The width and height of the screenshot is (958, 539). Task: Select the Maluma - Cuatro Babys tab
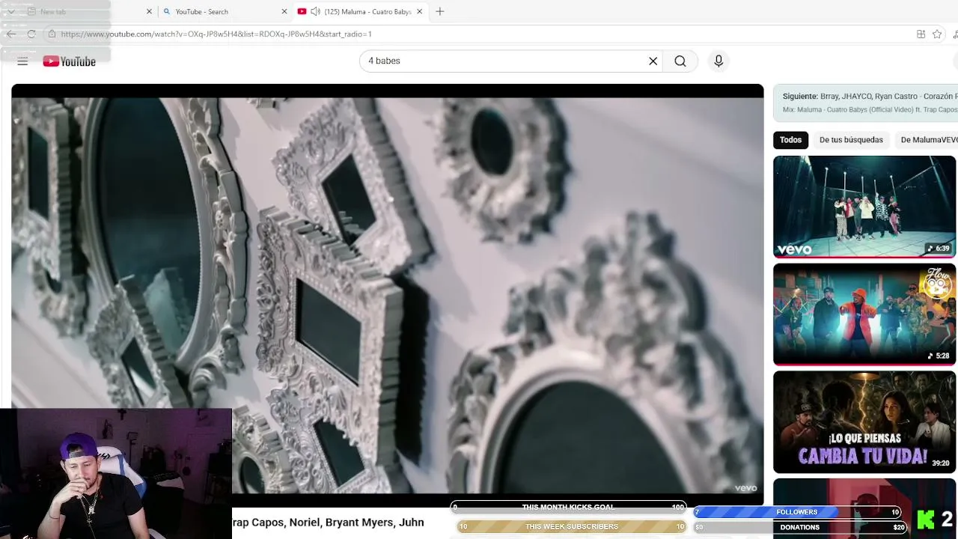tap(360, 11)
